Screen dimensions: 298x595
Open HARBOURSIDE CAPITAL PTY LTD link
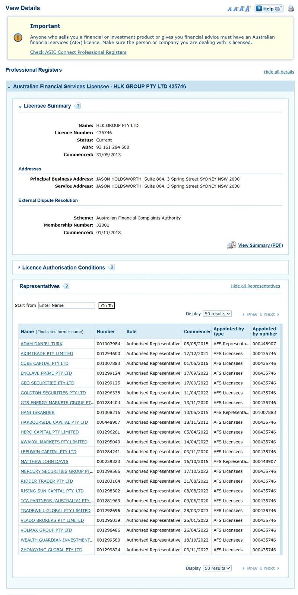point(54,422)
